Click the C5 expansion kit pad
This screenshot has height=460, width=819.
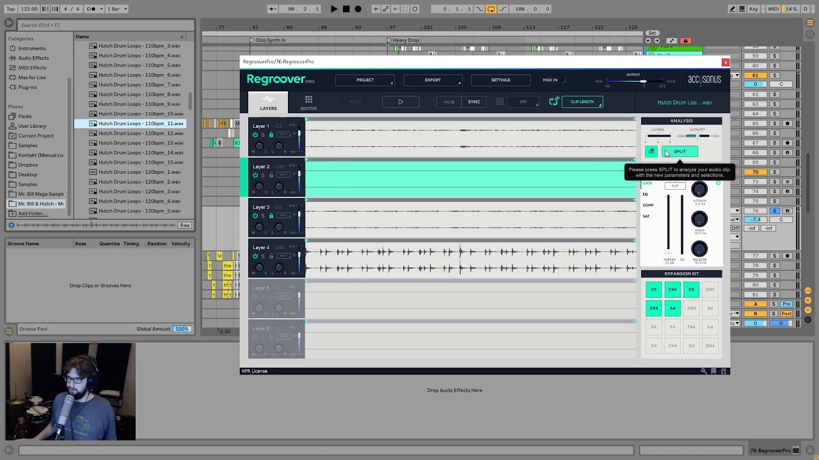(x=654, y=289)
